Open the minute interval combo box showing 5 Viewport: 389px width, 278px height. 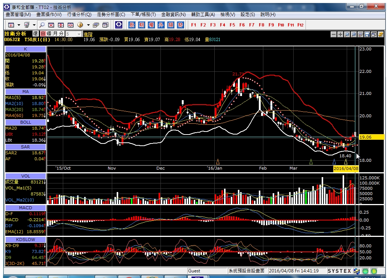coord(74,34)
